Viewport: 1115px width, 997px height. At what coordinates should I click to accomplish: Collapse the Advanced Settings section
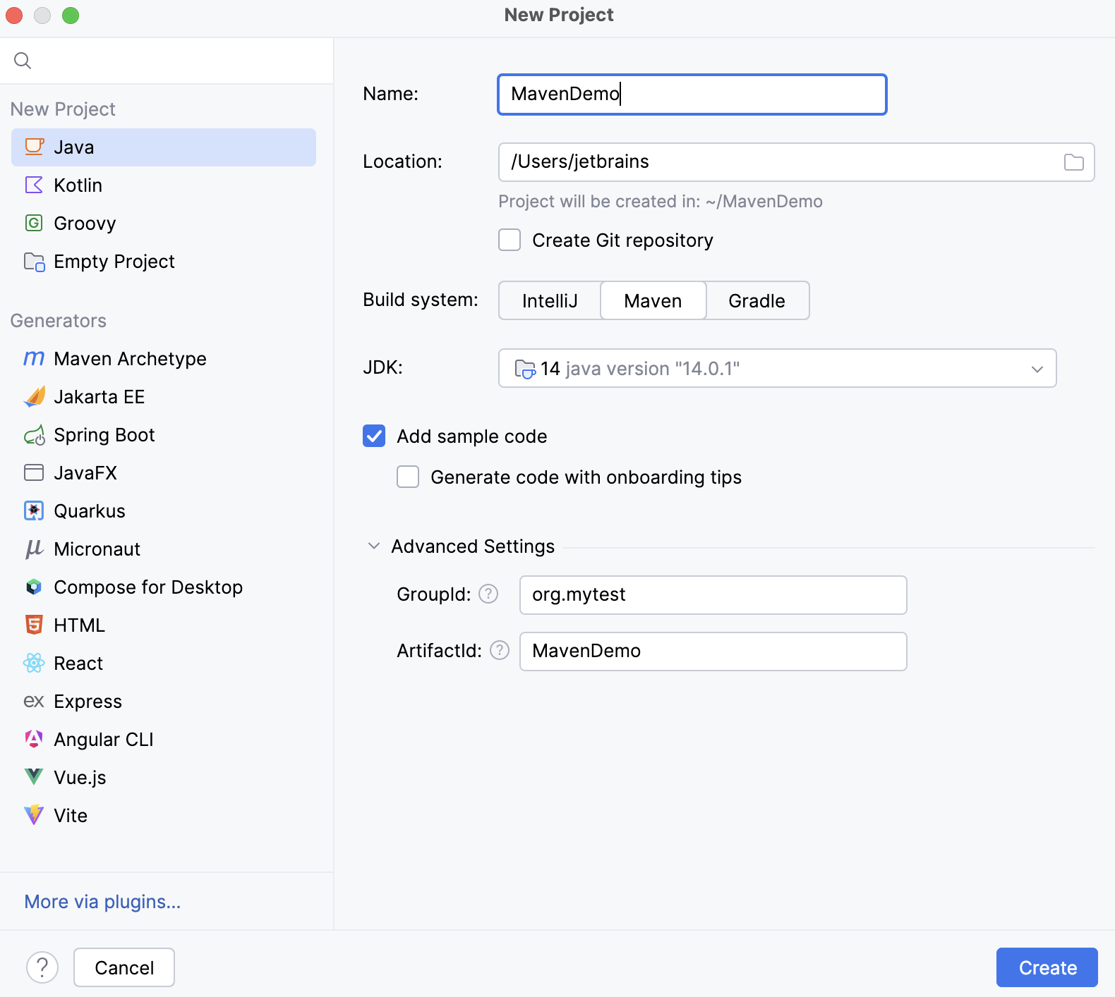374,546
